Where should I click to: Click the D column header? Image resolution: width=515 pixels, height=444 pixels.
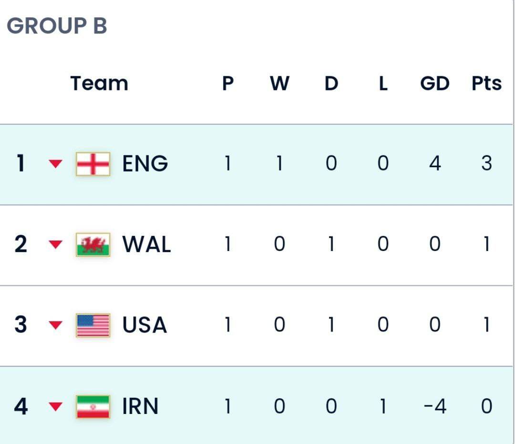point(331,83)
